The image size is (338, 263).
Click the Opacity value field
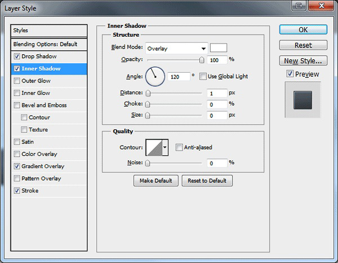pos(217,60)
